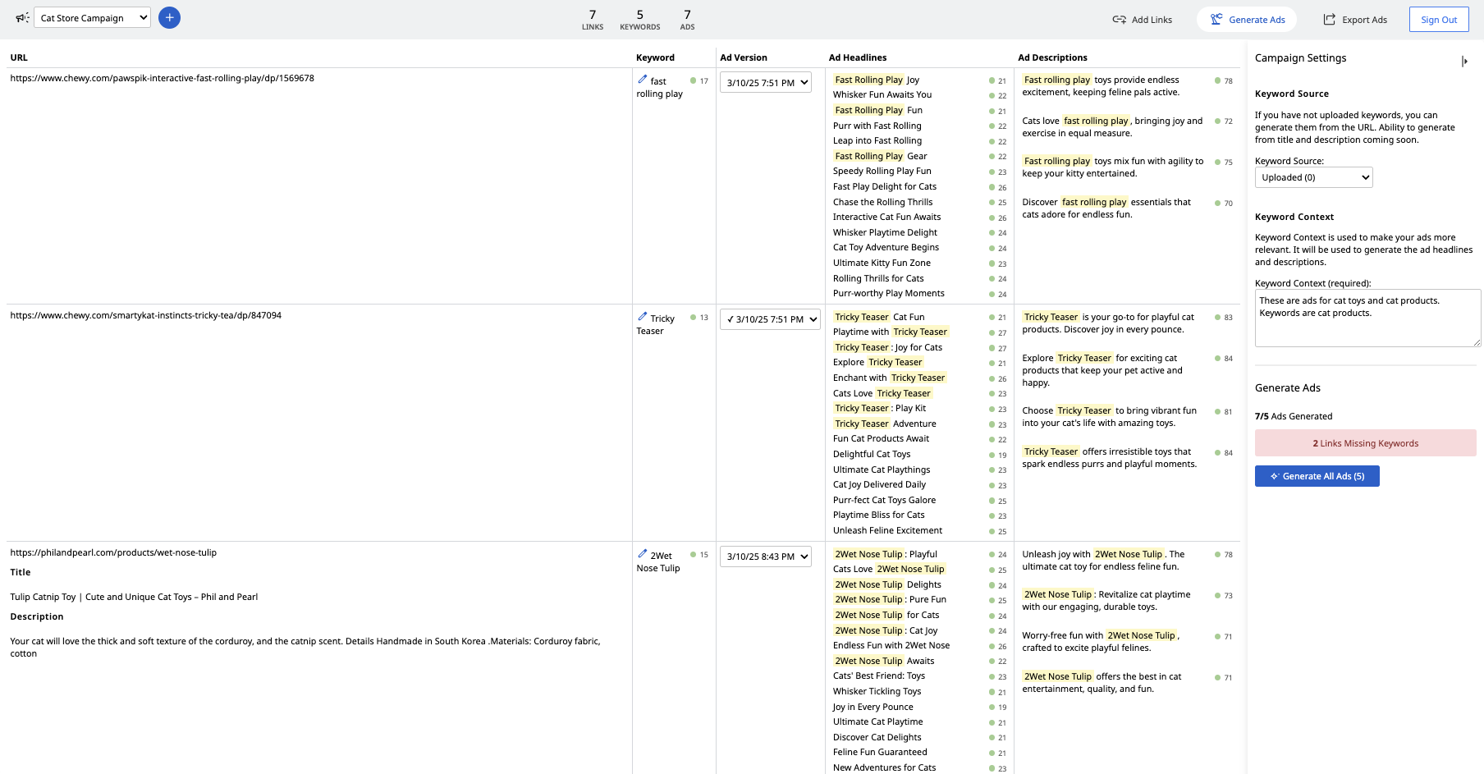Click the Ad Descriptions column header
Image resolution: width=1484 pixels, height=774 pixels.
tap(1052, 57)
